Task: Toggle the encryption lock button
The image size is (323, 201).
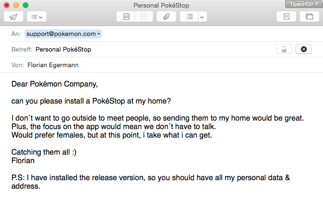Action: click(x=284, y=49)
